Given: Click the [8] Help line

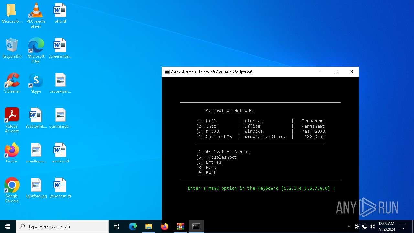Looking at the screenshot, I should 206,168.
